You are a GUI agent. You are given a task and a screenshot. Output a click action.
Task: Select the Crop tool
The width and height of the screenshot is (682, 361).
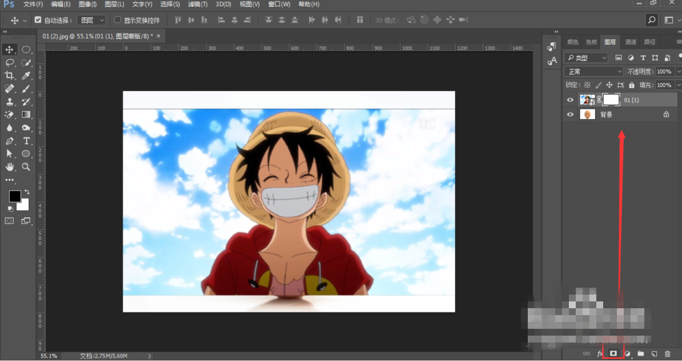(10, 75)
